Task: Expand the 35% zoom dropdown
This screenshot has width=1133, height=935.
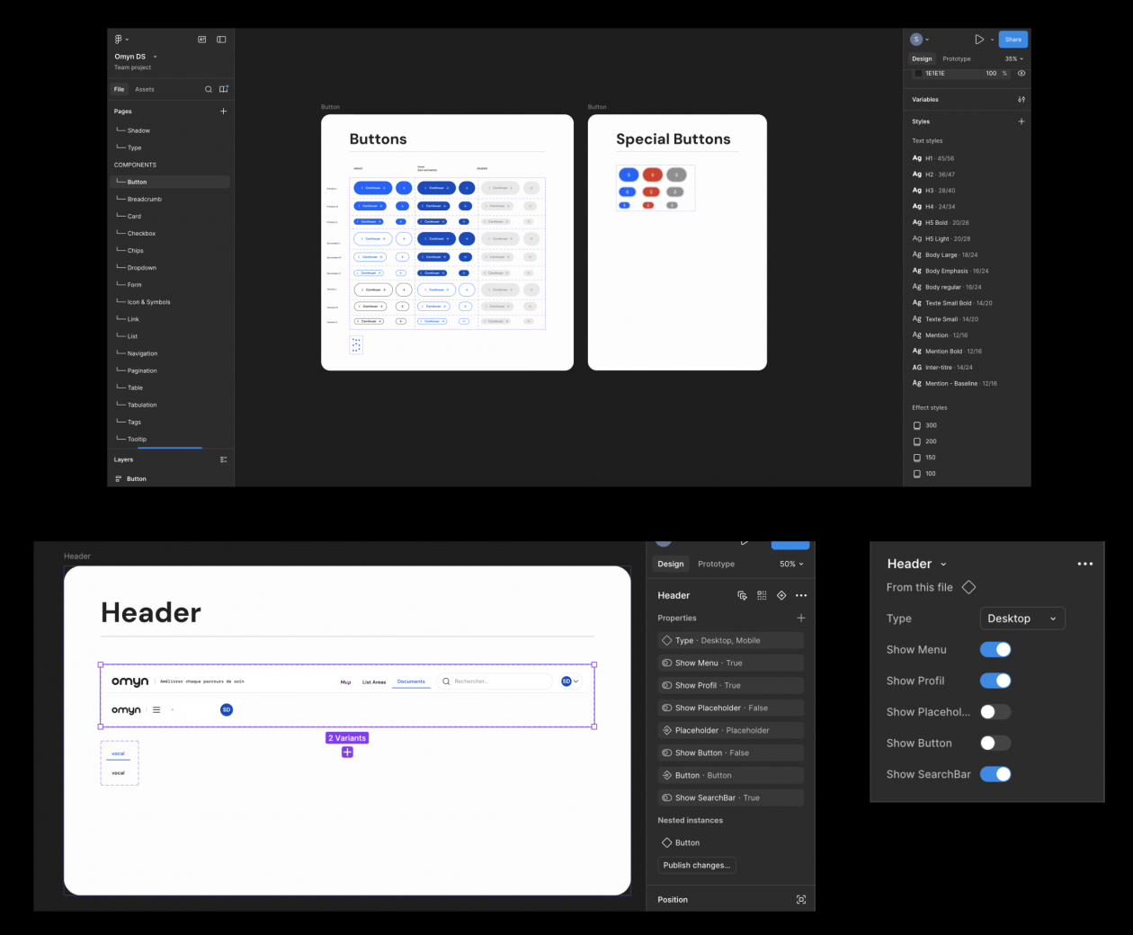Action: (1013, 59)
